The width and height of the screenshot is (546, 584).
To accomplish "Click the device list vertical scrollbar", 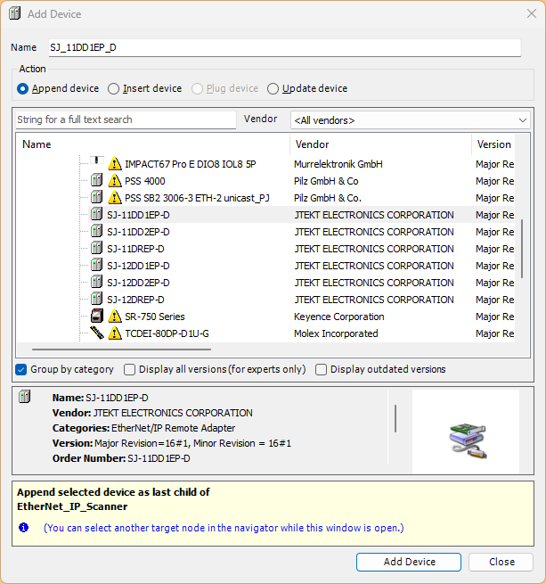I will 522,249.
